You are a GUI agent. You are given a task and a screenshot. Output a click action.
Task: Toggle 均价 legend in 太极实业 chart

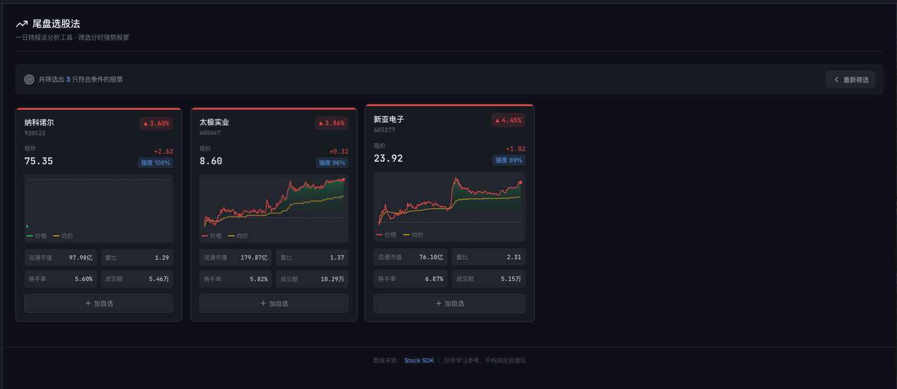tap(238, 236)
